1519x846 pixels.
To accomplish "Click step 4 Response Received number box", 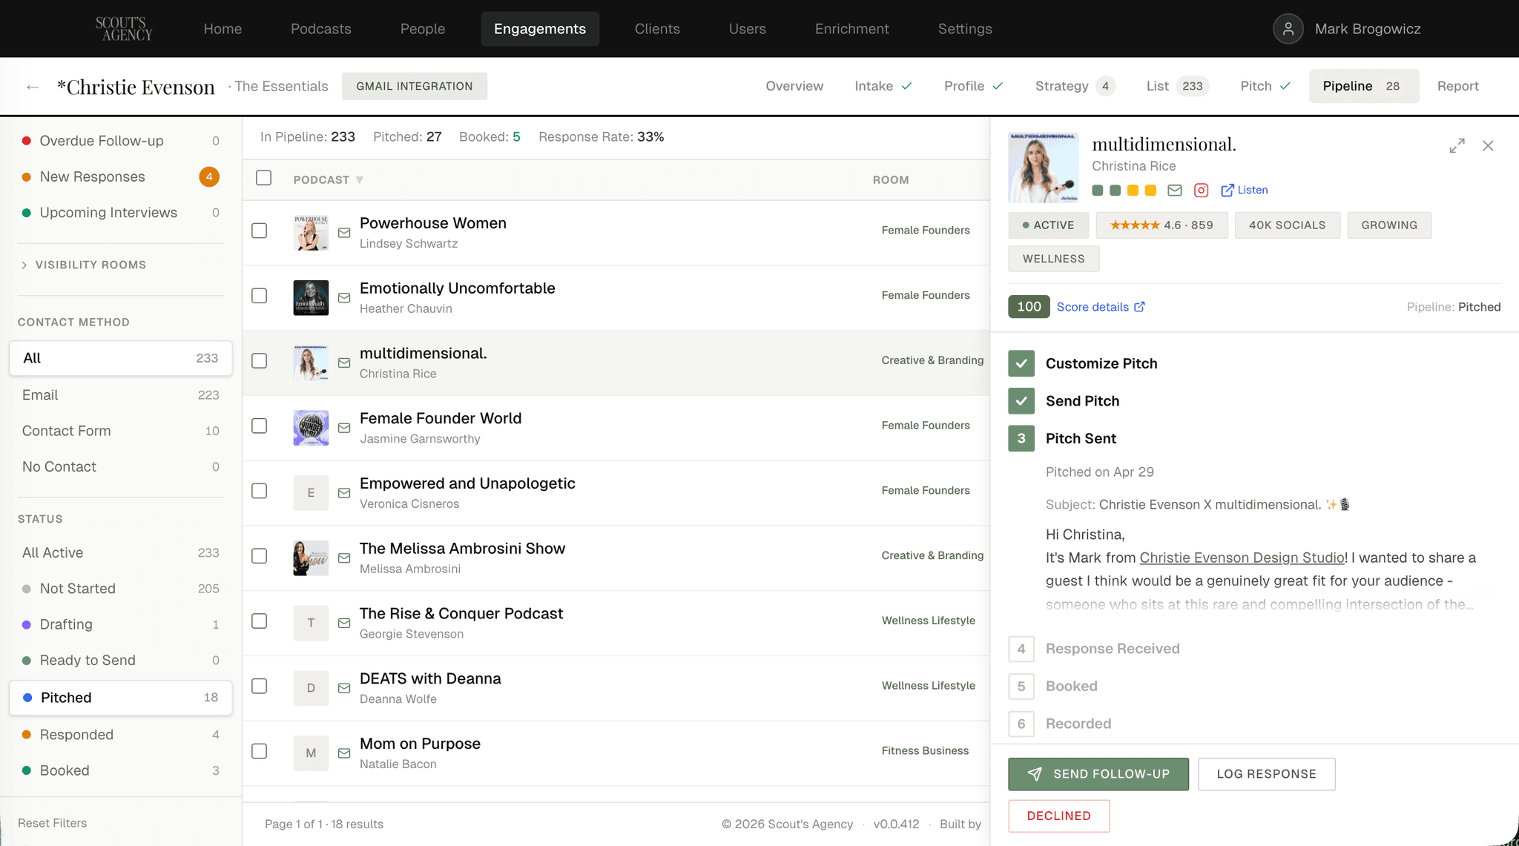I will point(1021,649).
